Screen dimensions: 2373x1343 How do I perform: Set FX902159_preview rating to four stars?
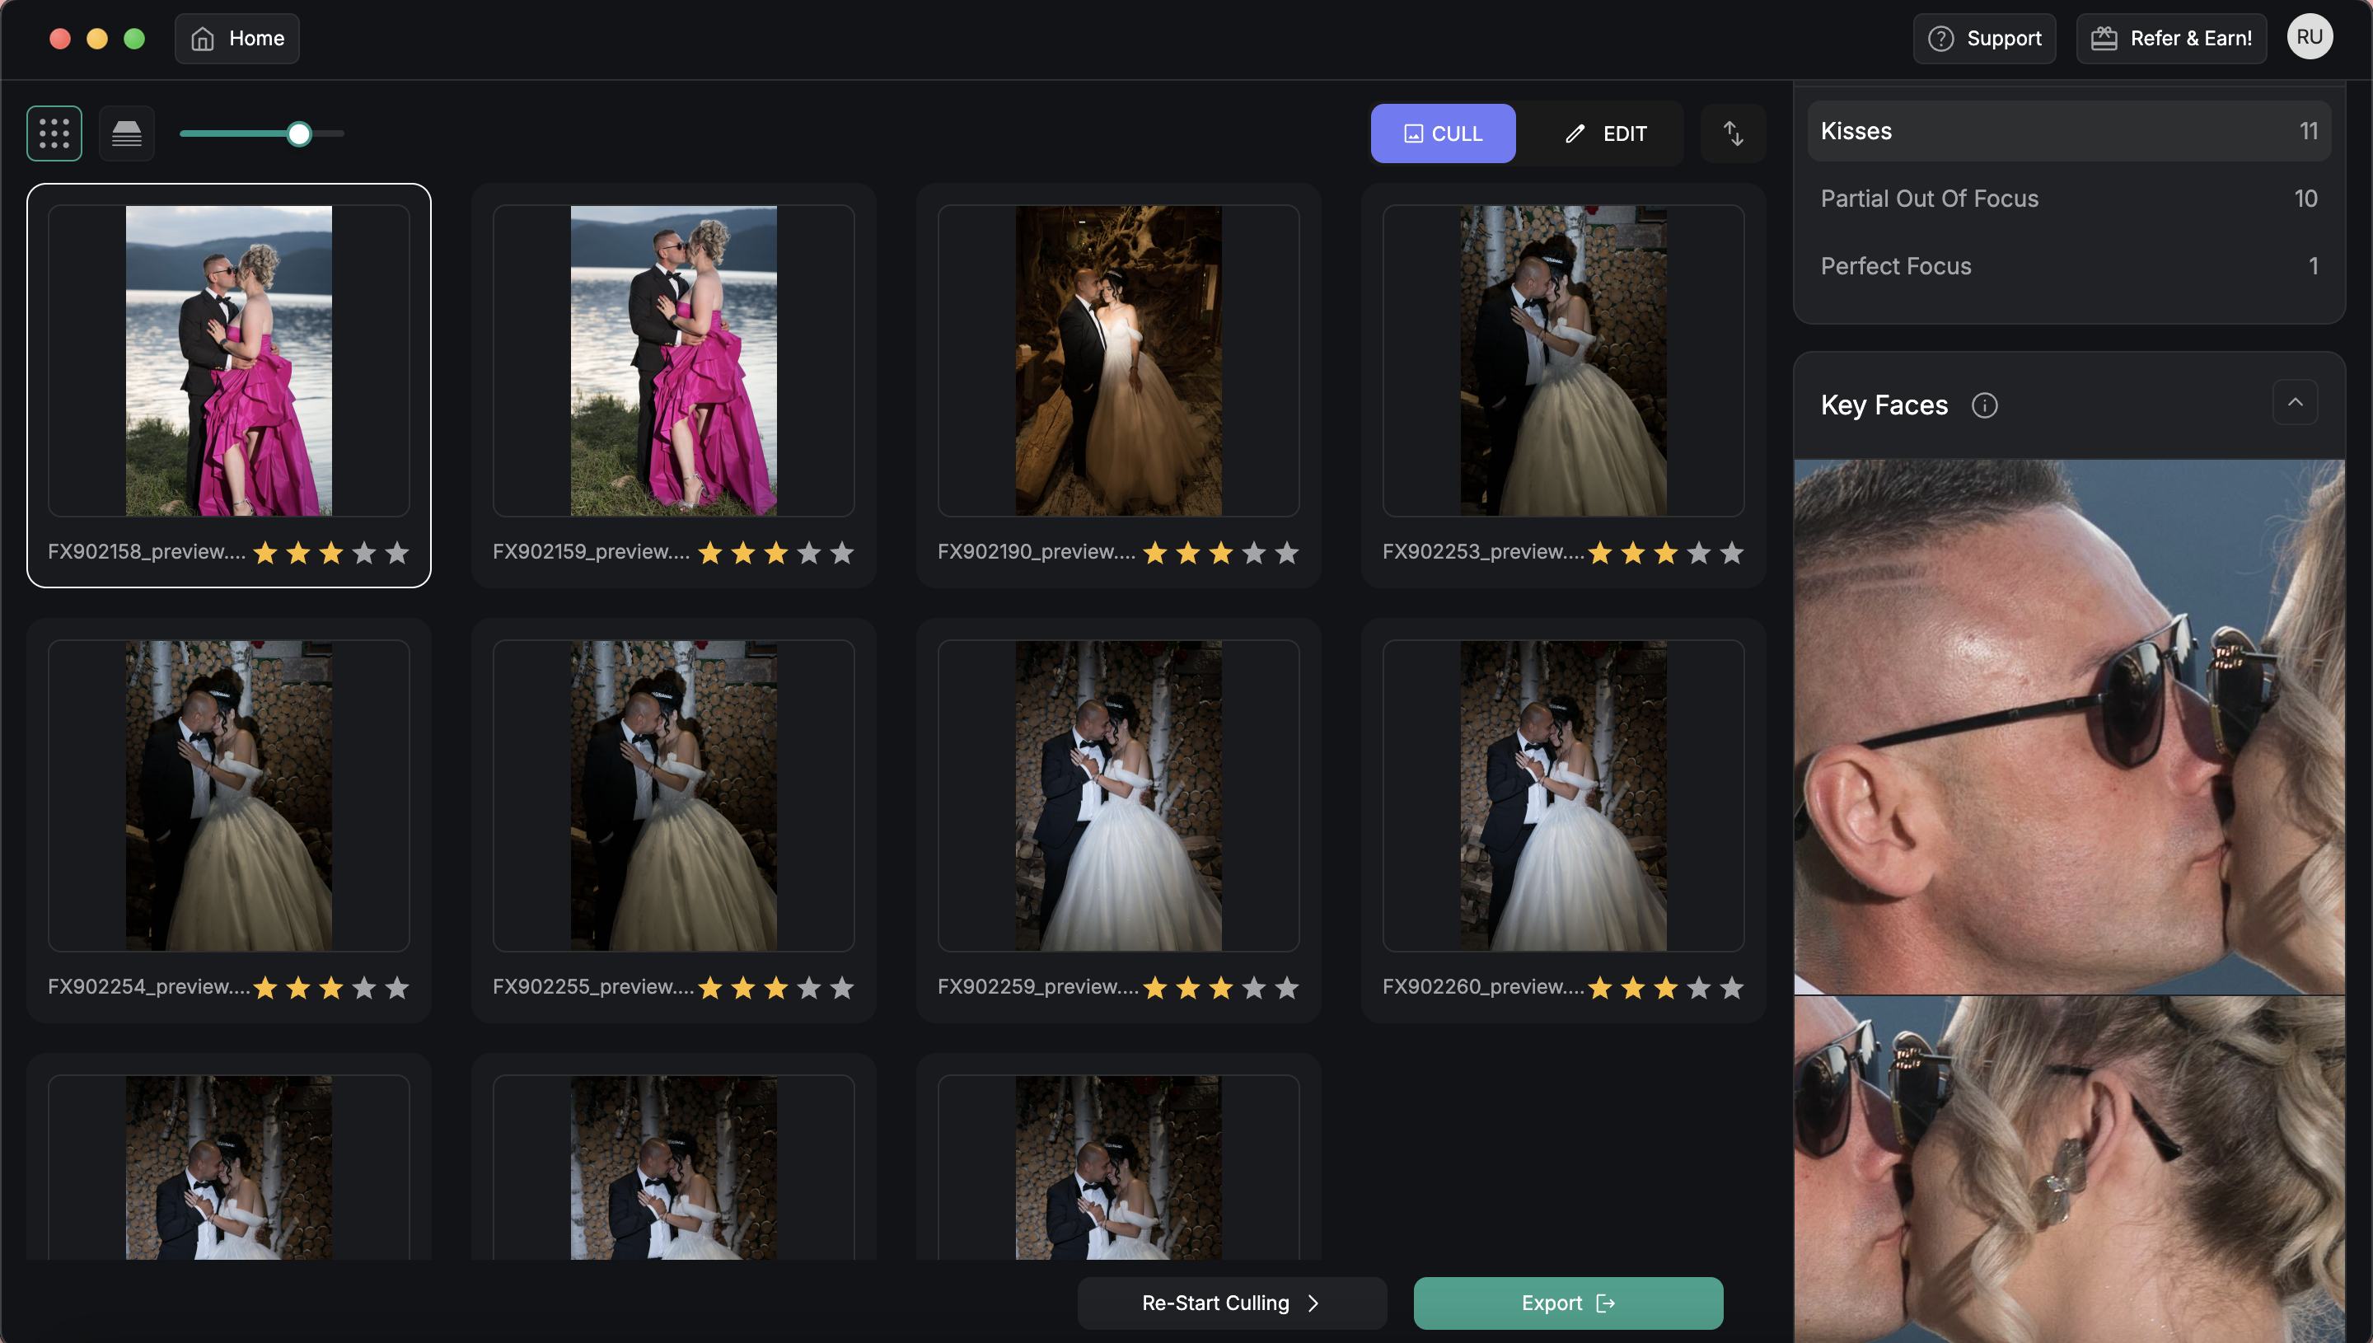[x=809, y=553]
